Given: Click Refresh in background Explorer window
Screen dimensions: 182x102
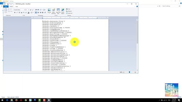Looking at the screenshot, I should tap(160, 6).
